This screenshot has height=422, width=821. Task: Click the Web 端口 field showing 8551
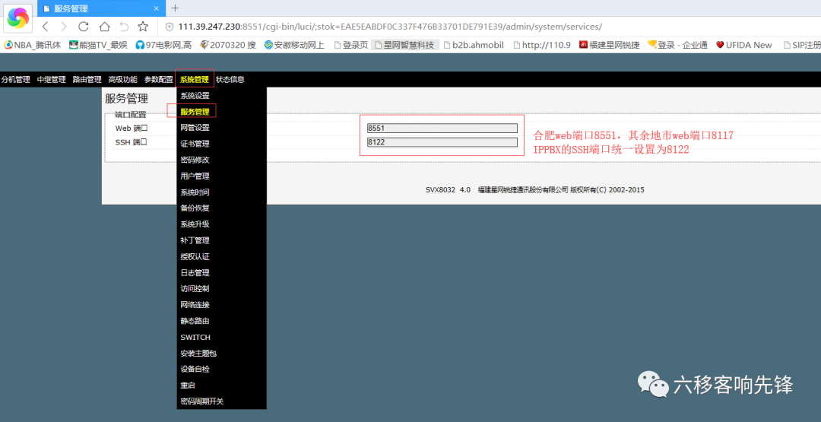(x=442, y=128)
